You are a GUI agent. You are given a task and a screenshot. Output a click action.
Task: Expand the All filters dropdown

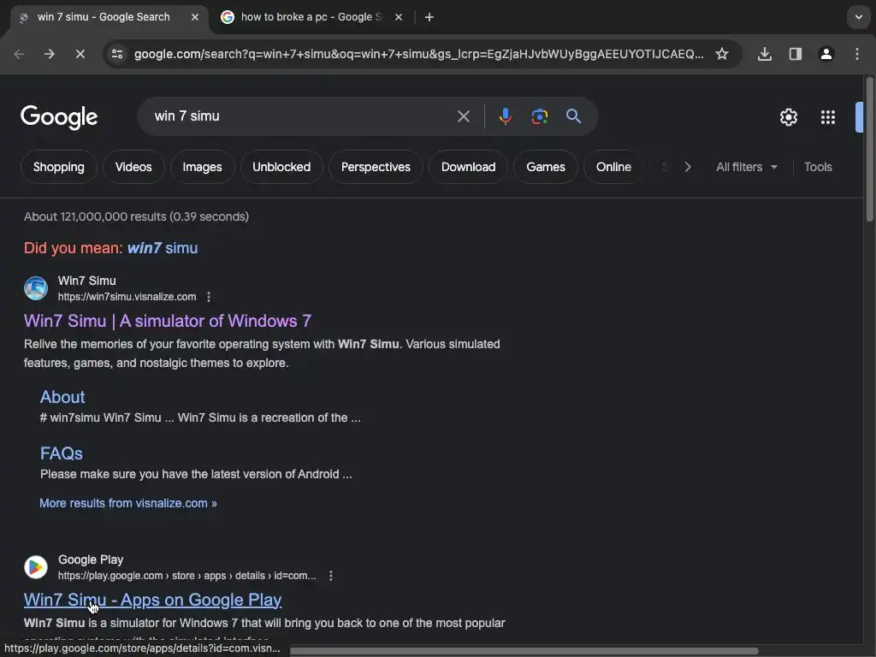click(x=746, y=167)
